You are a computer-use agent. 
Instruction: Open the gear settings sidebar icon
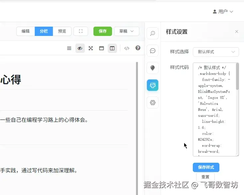(x=153, y=102)
